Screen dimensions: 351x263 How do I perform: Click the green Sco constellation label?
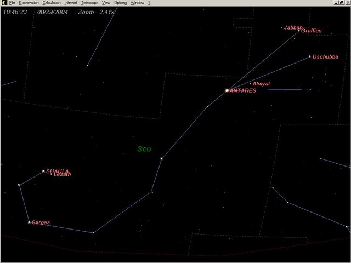coord(144,149)
